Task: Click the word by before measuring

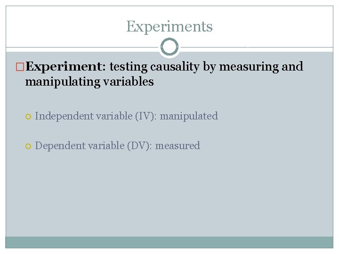Action: tap(209, 67)
